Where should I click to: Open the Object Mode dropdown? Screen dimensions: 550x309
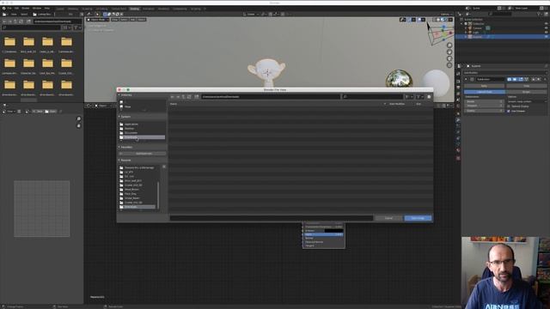pos(98,20)
